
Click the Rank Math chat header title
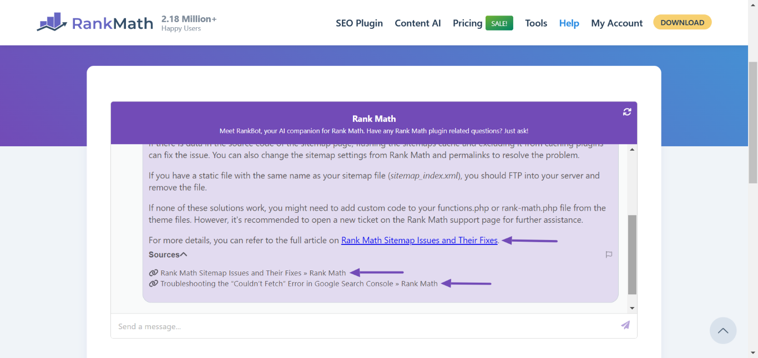374,119
